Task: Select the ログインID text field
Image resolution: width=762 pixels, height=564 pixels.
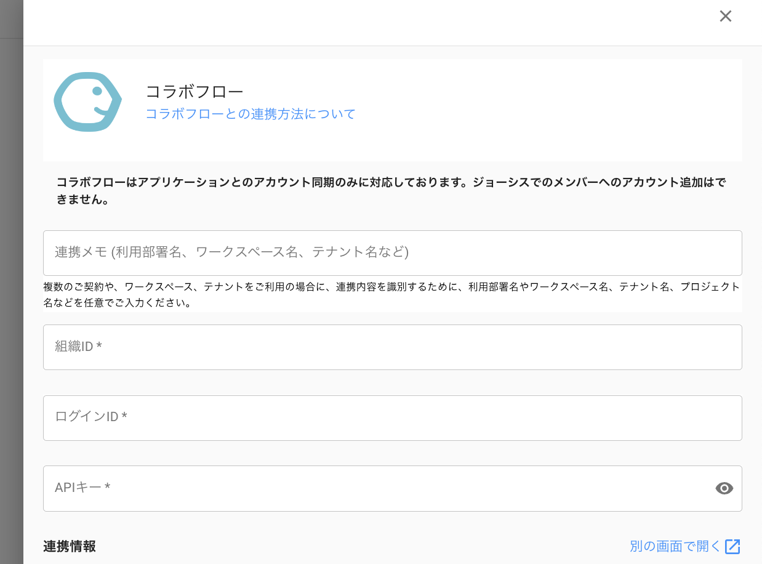Action: coord(392,418)
